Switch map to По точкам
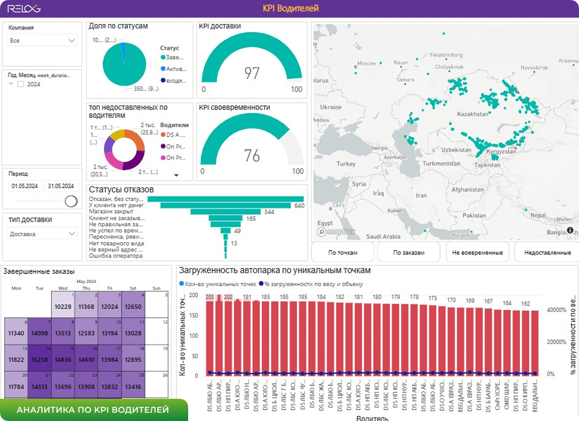The width and height of the screenshot is (579, 421). point(343,252)
